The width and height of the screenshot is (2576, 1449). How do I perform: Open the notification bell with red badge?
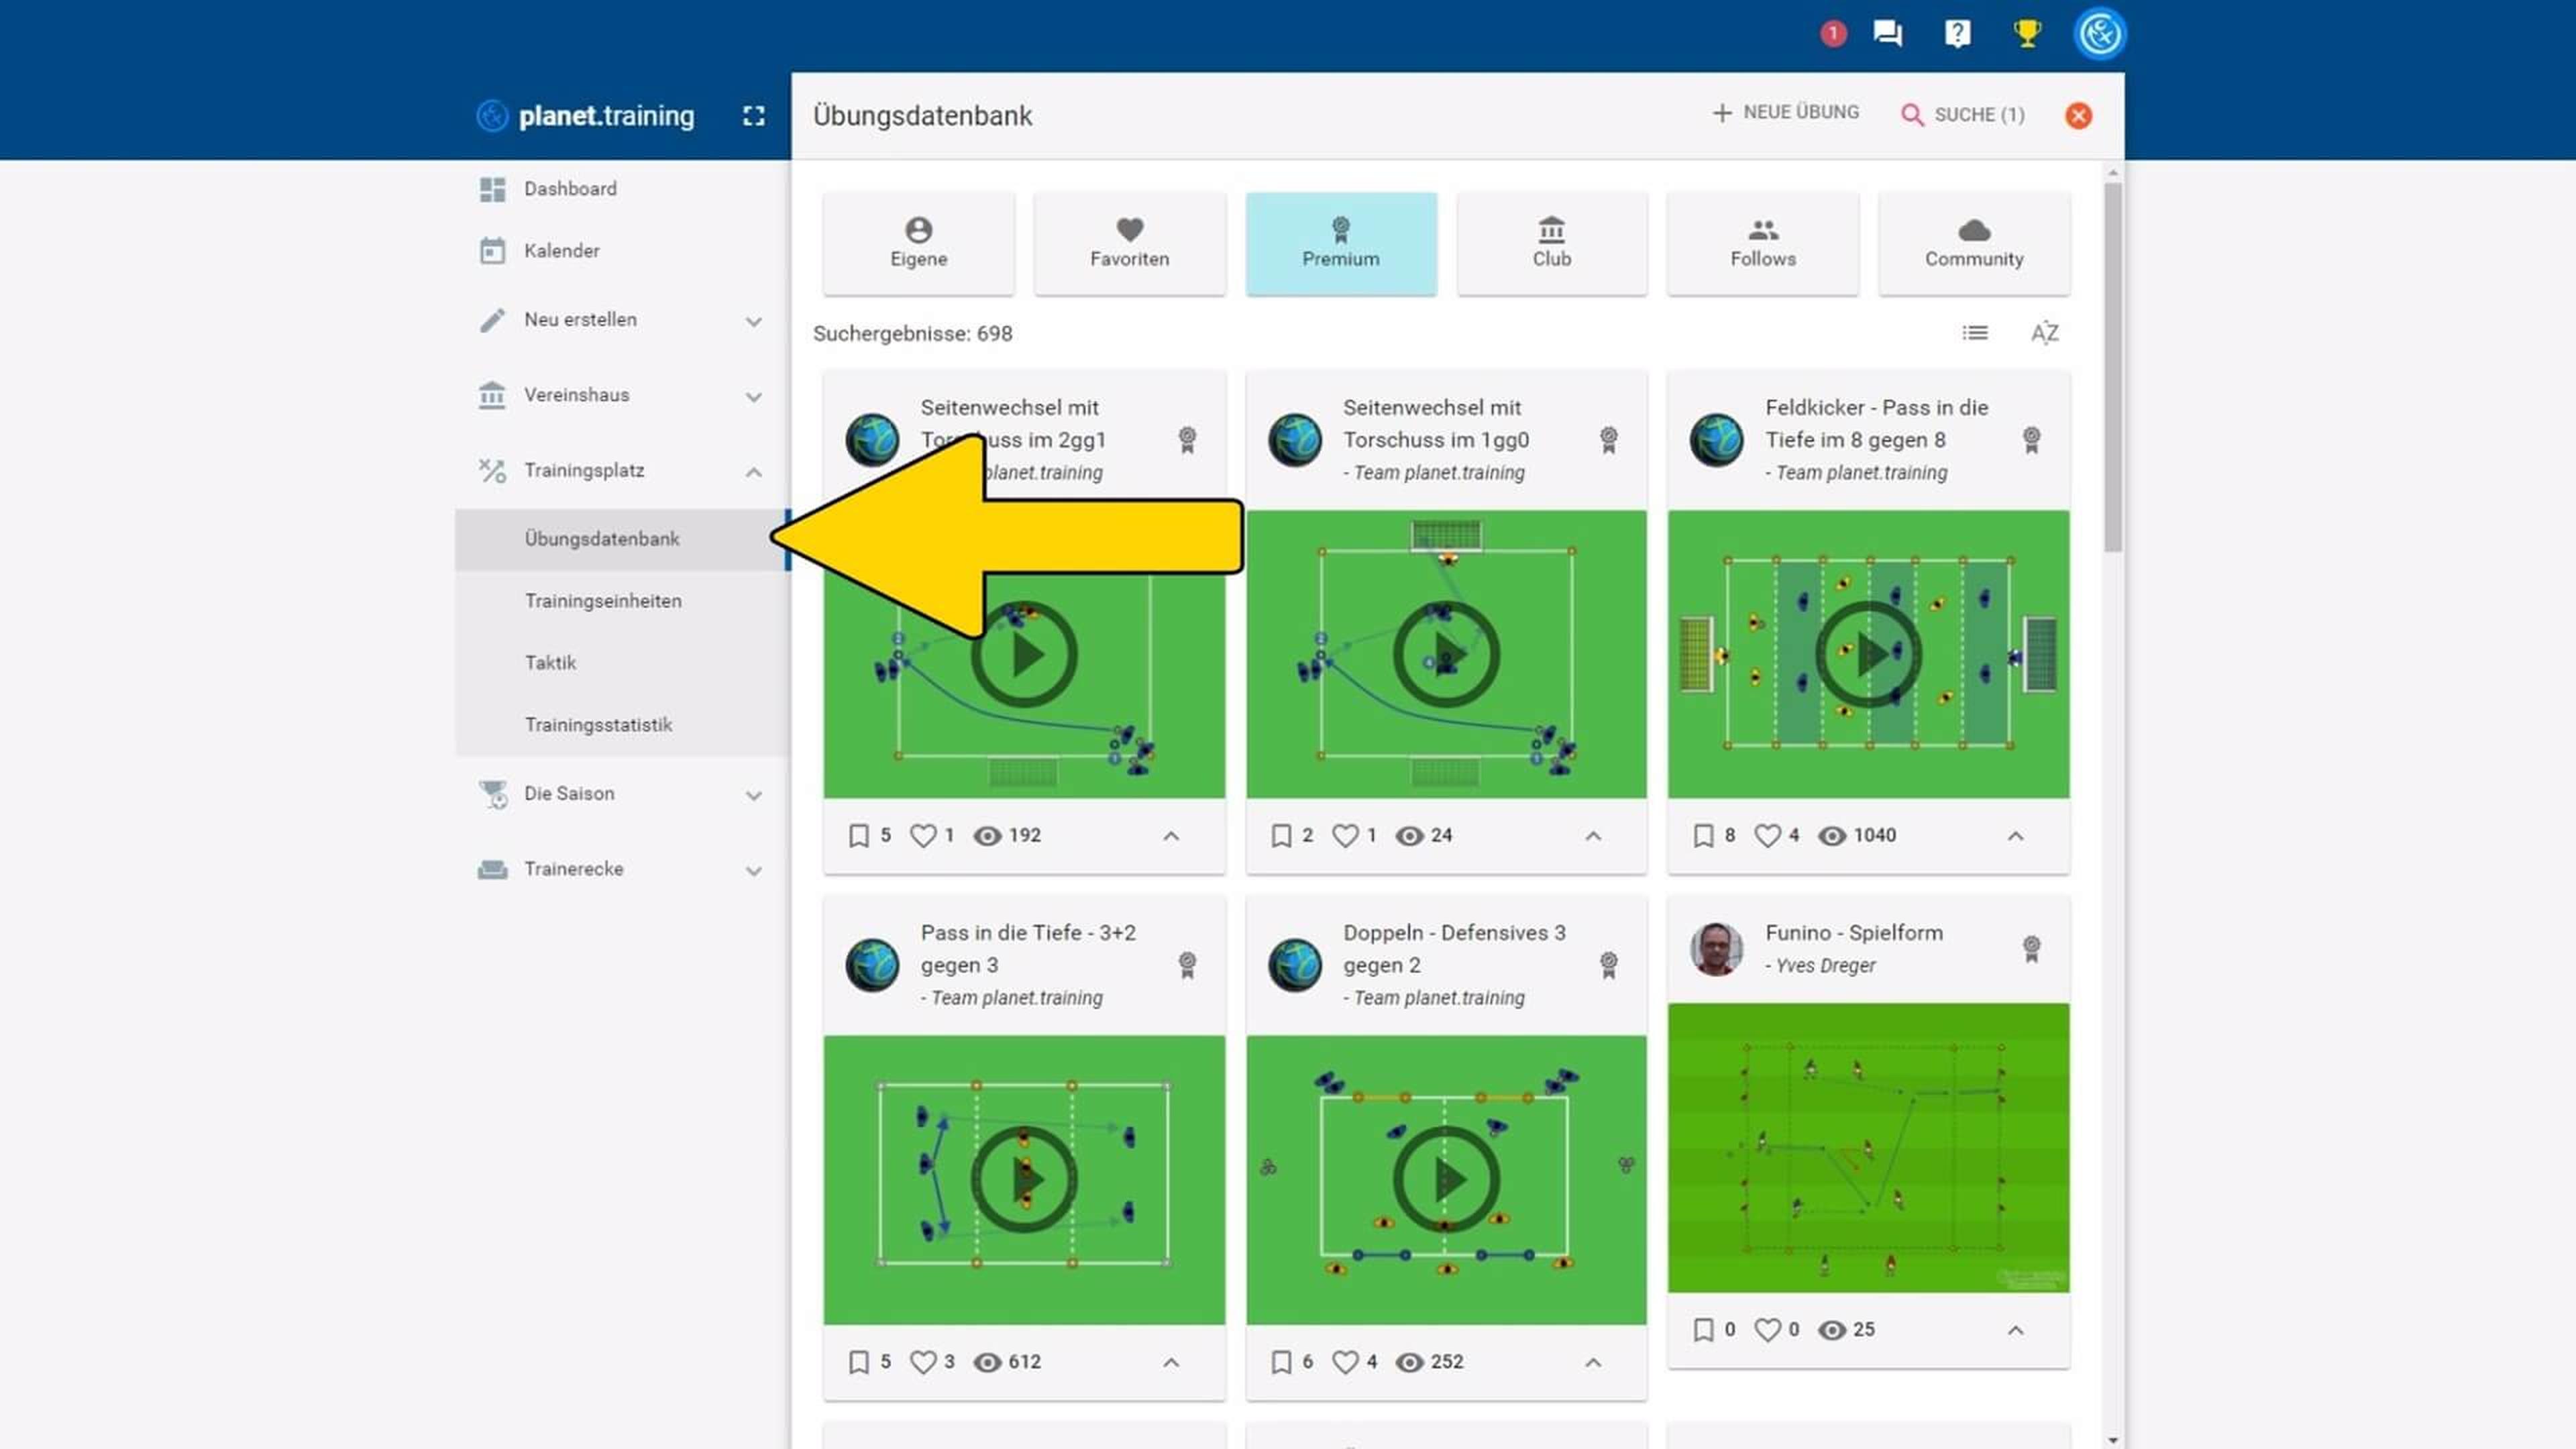[x=1832, y=34]
